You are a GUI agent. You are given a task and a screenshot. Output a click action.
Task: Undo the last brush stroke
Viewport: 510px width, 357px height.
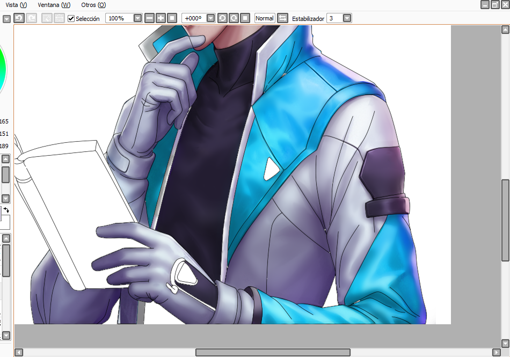click(x=19, y=18)
